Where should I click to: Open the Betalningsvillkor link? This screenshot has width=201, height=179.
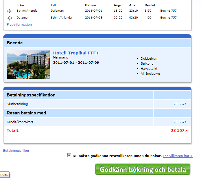(x=16, y=151)
